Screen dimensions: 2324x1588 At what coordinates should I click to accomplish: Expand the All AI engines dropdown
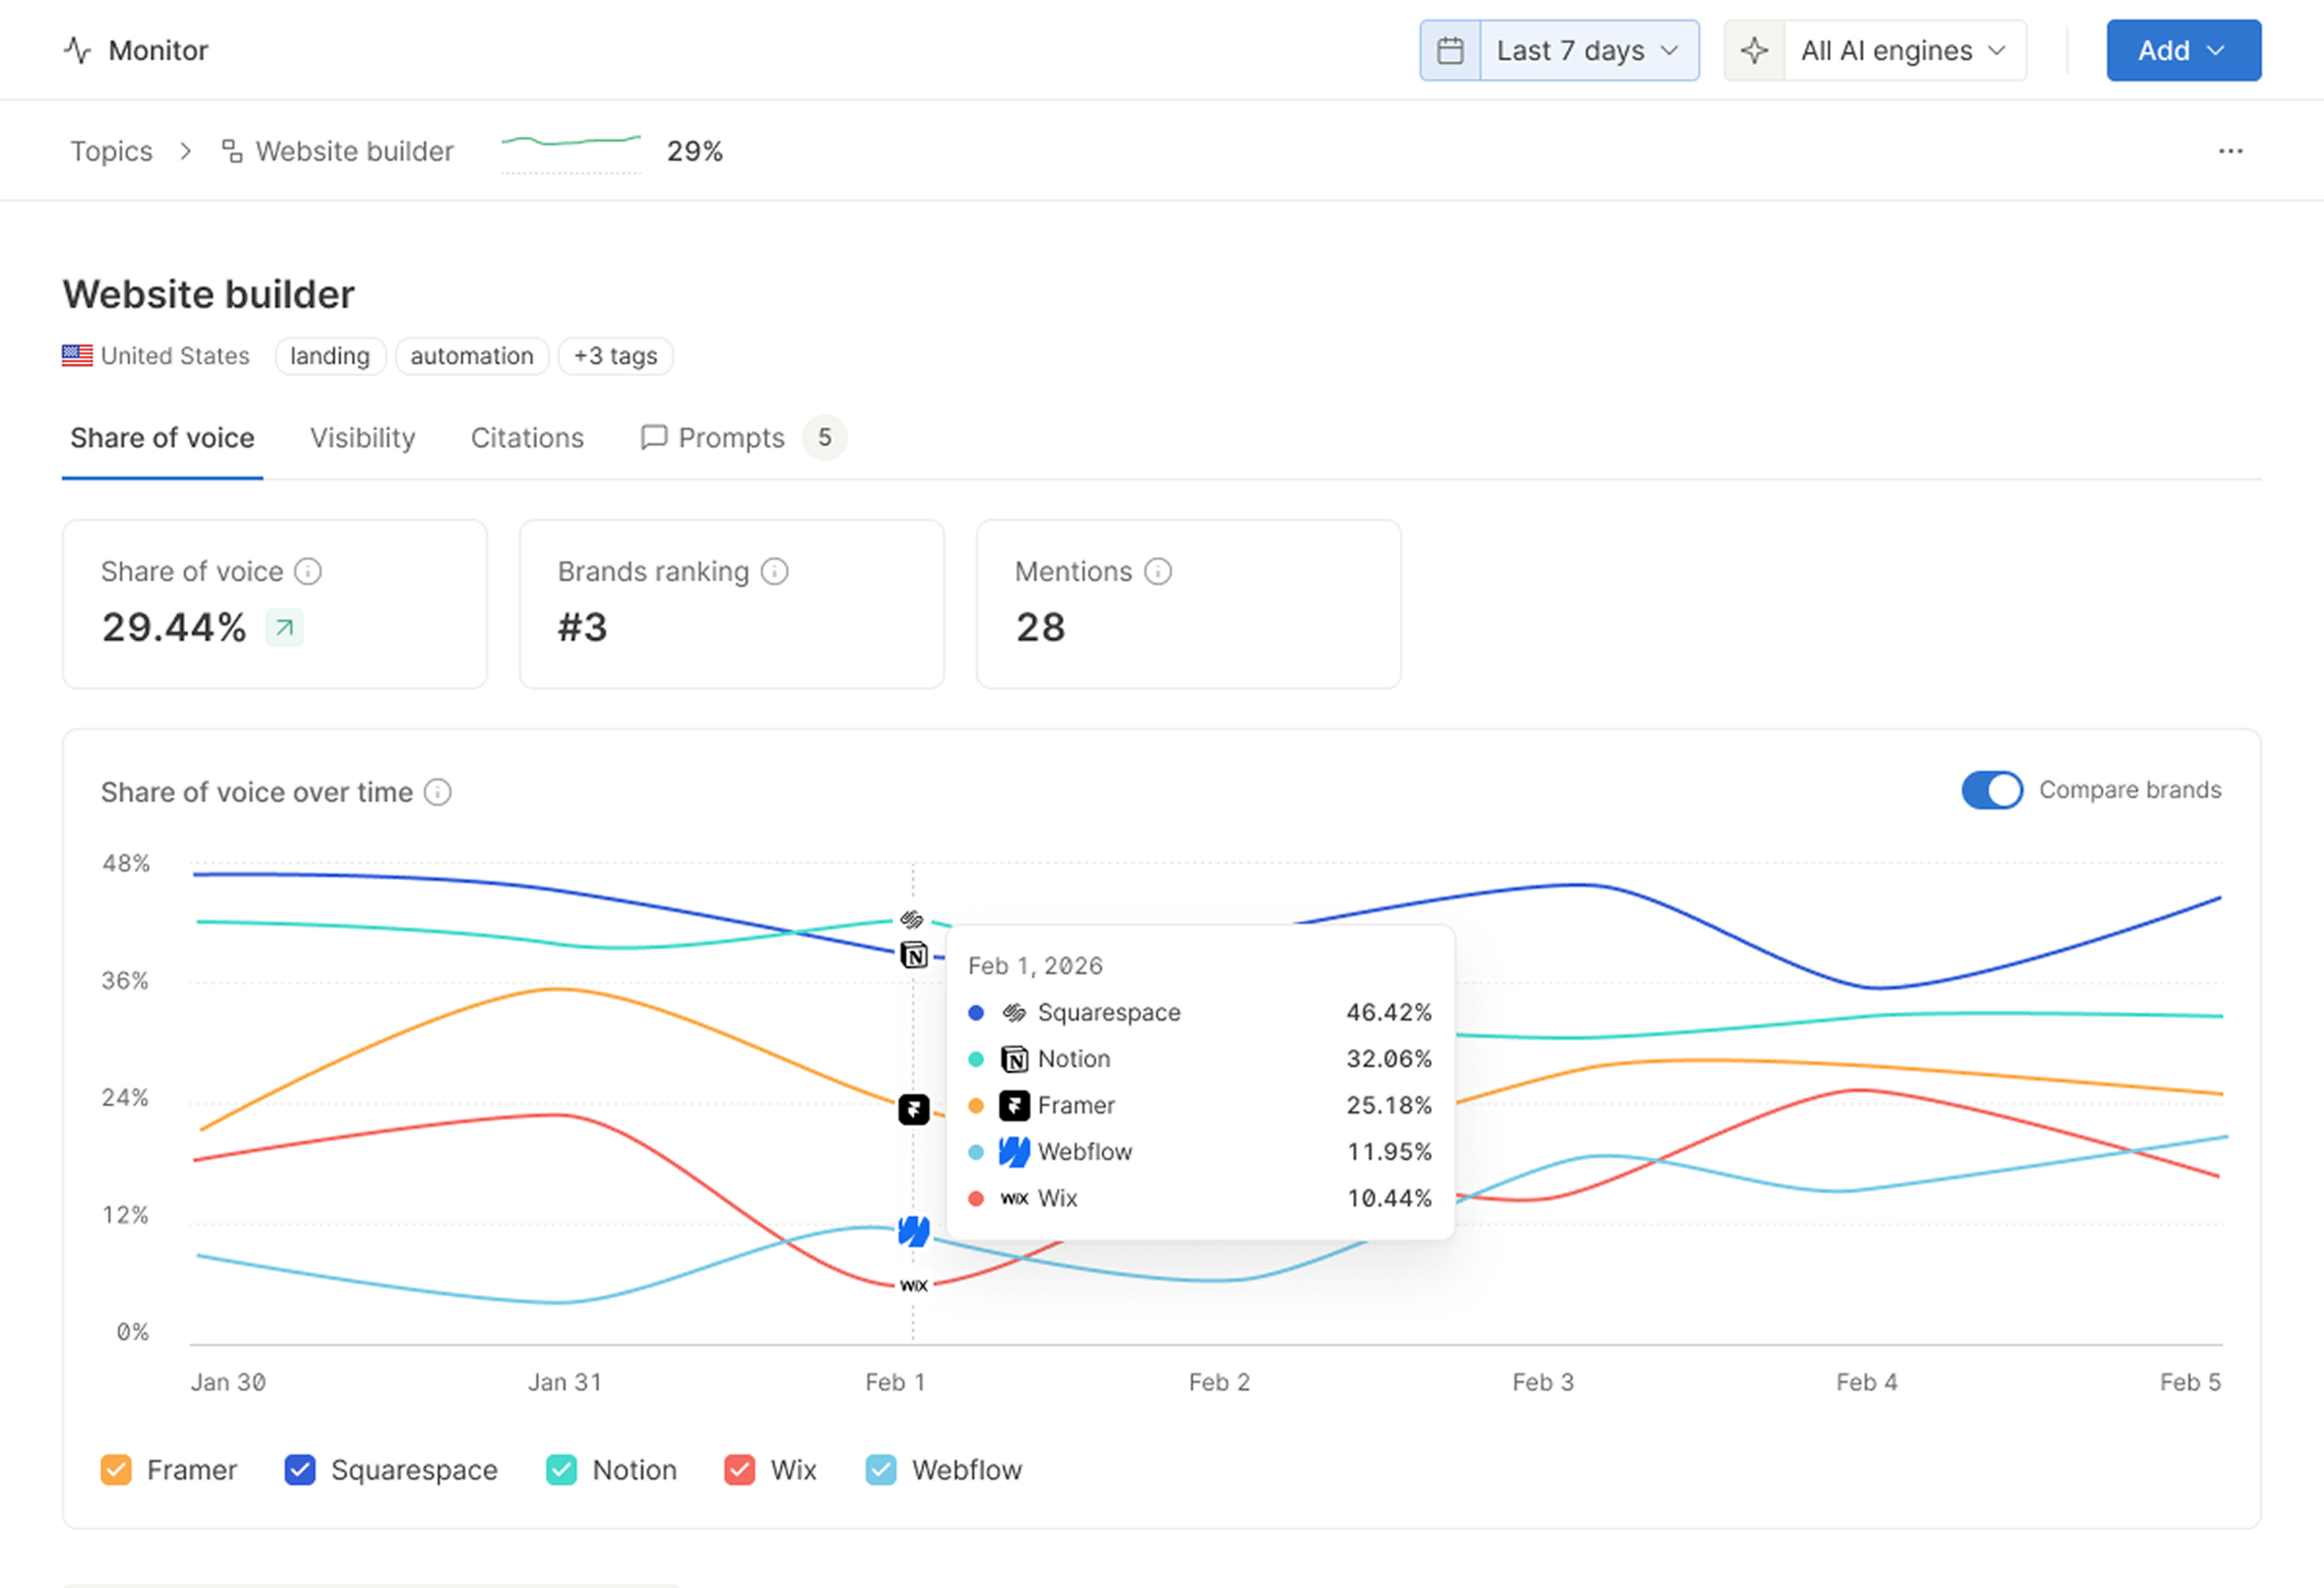pos(1903,50)
